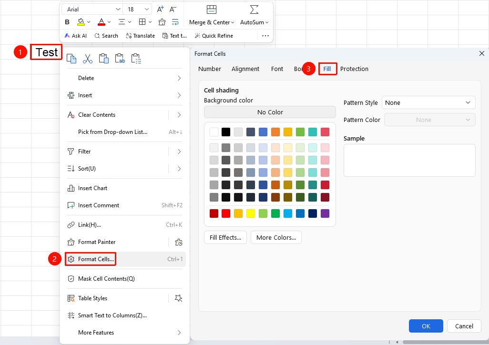Click the Search tool in mini toolbar

tap(106, 36)
